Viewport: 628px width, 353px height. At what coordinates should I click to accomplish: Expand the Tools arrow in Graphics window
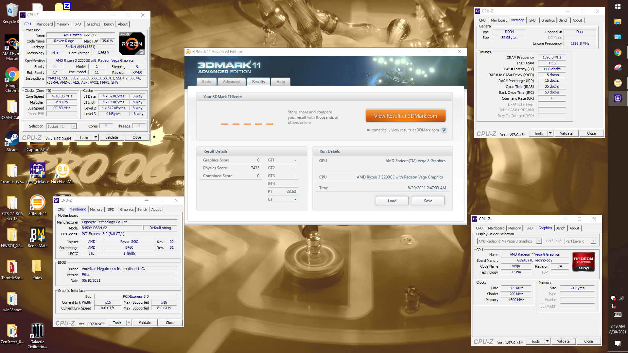(547, 341)
